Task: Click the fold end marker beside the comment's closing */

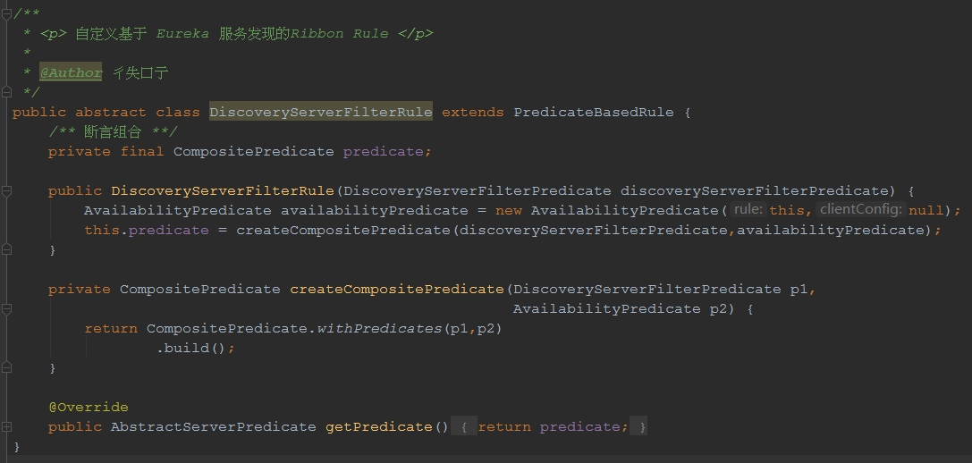Action: point(7,92)
